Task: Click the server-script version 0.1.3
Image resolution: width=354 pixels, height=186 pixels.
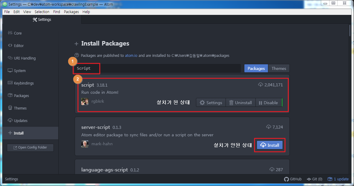Action: (x=117, y=128)
